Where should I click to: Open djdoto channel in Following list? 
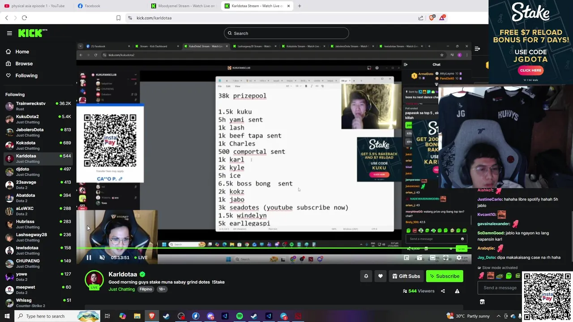point(38,172)
